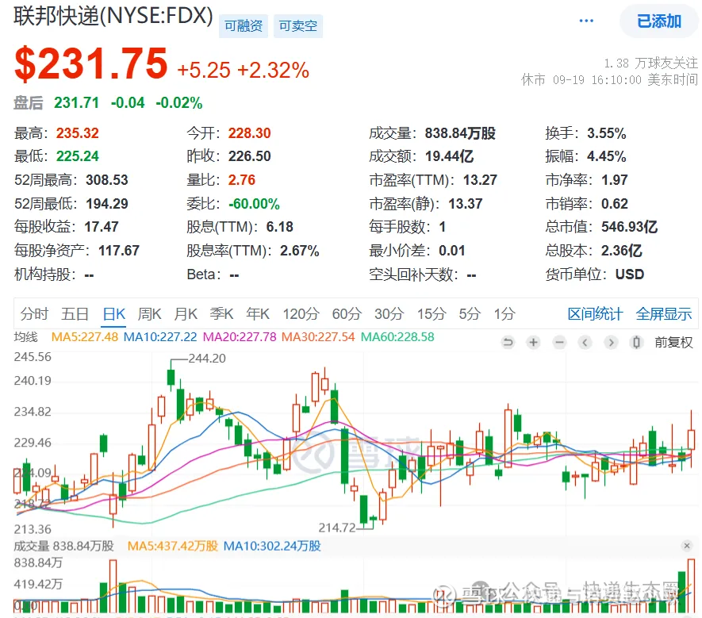The width and height of the screenshot is (702, 618).
Task: Click the MA30:227.54 moving average label
Action: pos(318,336)
